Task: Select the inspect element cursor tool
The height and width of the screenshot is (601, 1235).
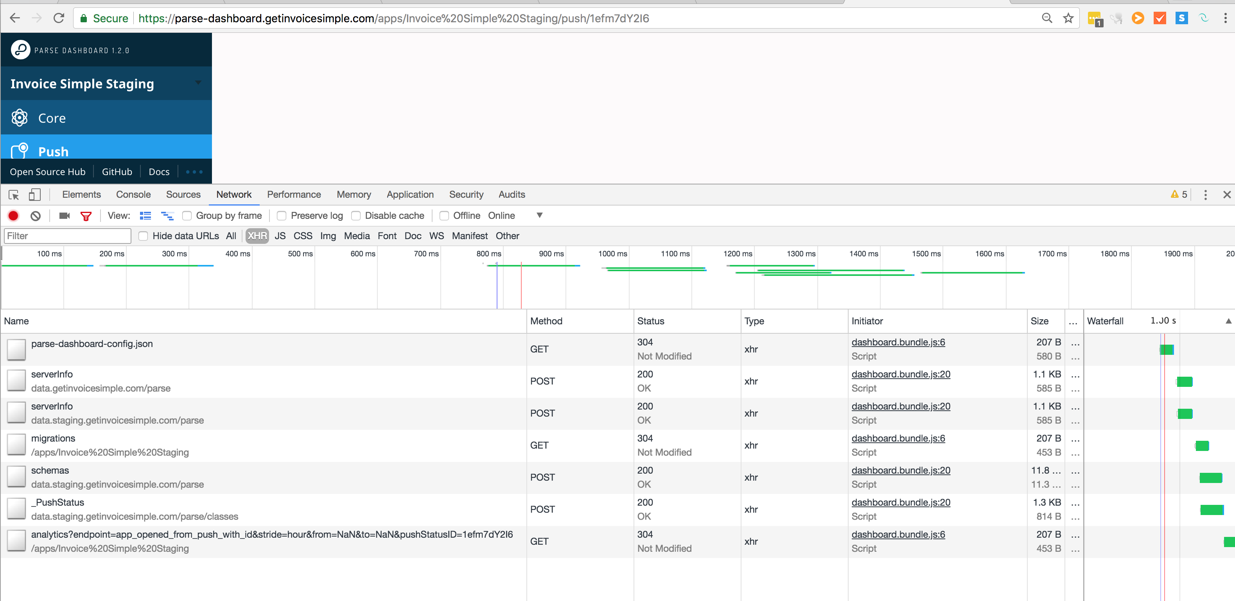Action: pos(13,195)
